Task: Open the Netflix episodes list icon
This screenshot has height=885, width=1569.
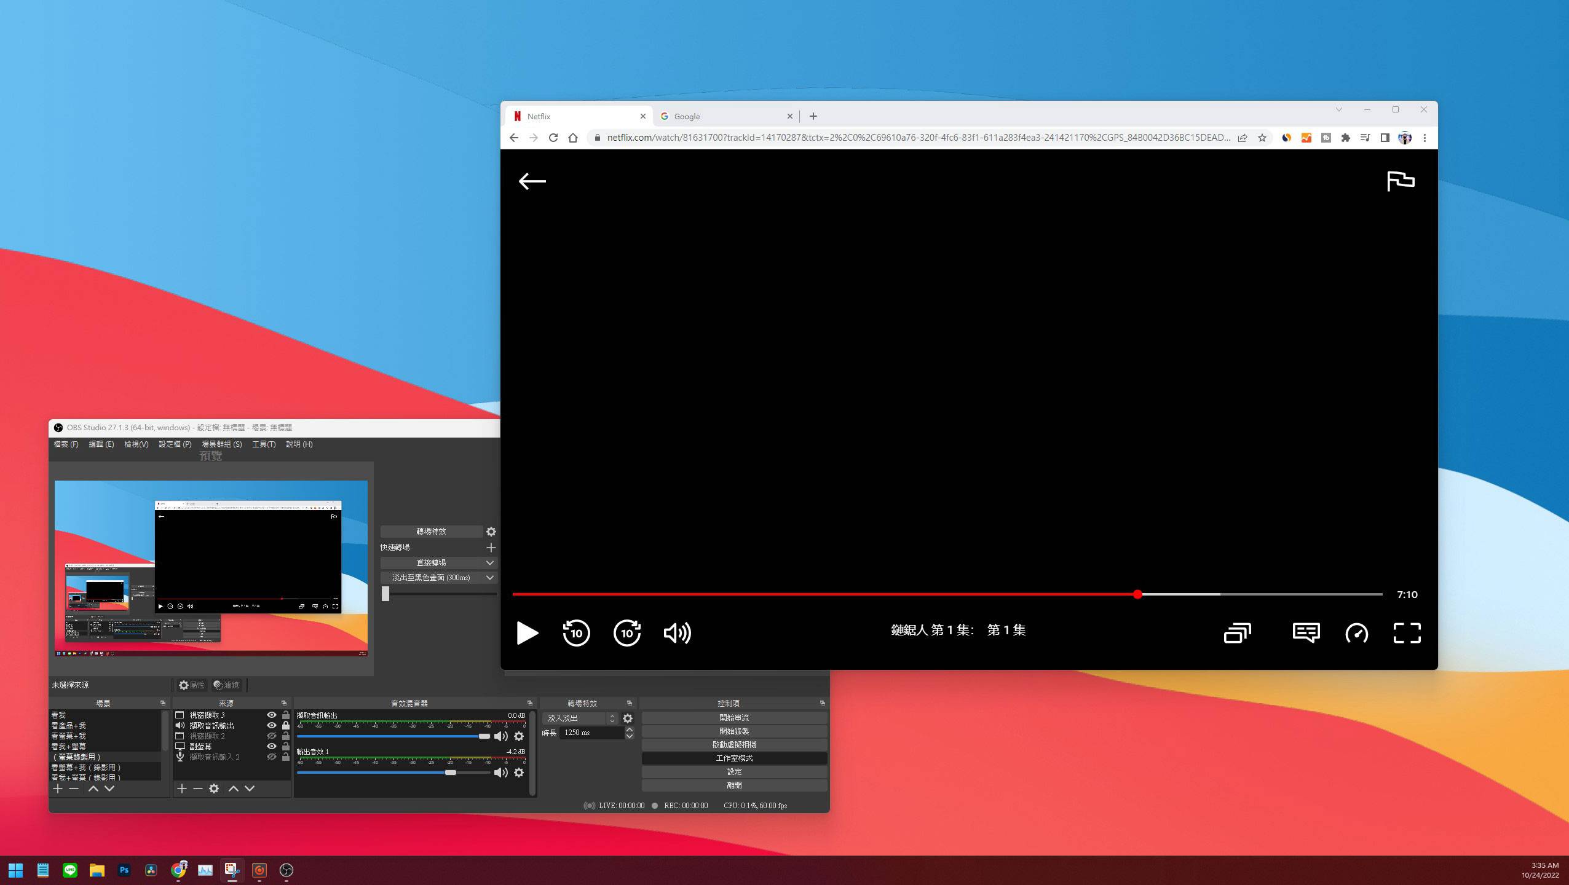Action: pos(1237,632)
